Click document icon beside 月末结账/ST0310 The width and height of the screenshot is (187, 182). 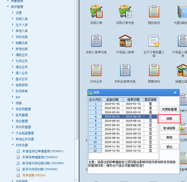[x=18, y=175]
